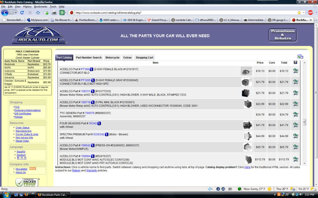Open Dictionary/Abbreviations link
318x198 pixels.
point(28,110)
